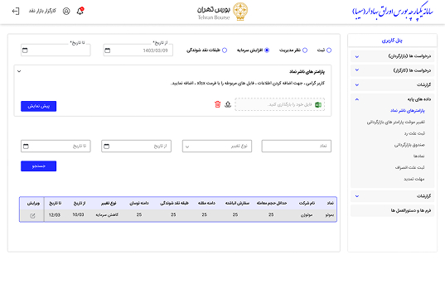This screenshot has height=303, width=445.
Task: Click the search از تاریخ date input
Action: click(136, 146)
